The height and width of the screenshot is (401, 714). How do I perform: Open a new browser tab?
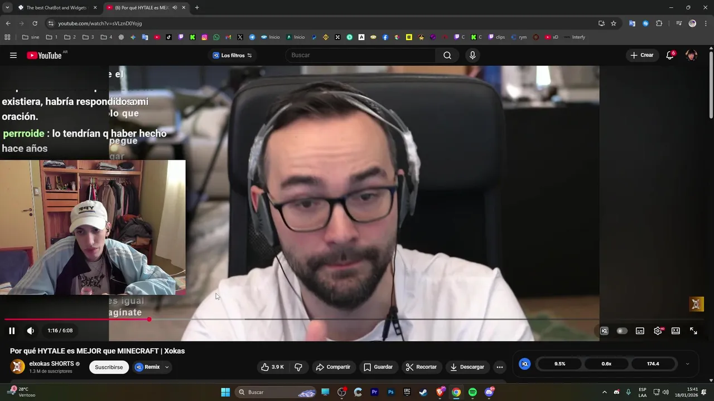pyautogui.click(x=197, y=8)
